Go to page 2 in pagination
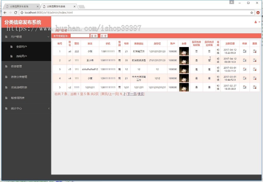This screenshot has height=182, width=263. 124,94
